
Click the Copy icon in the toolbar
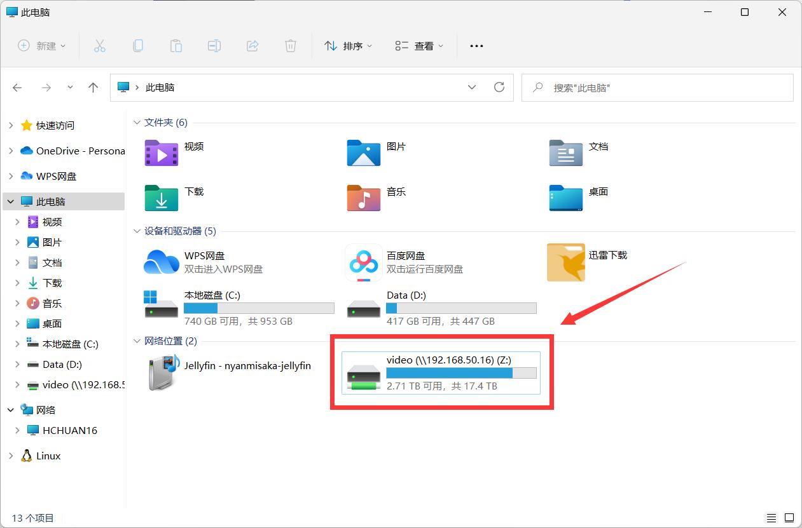coord(137,45)
